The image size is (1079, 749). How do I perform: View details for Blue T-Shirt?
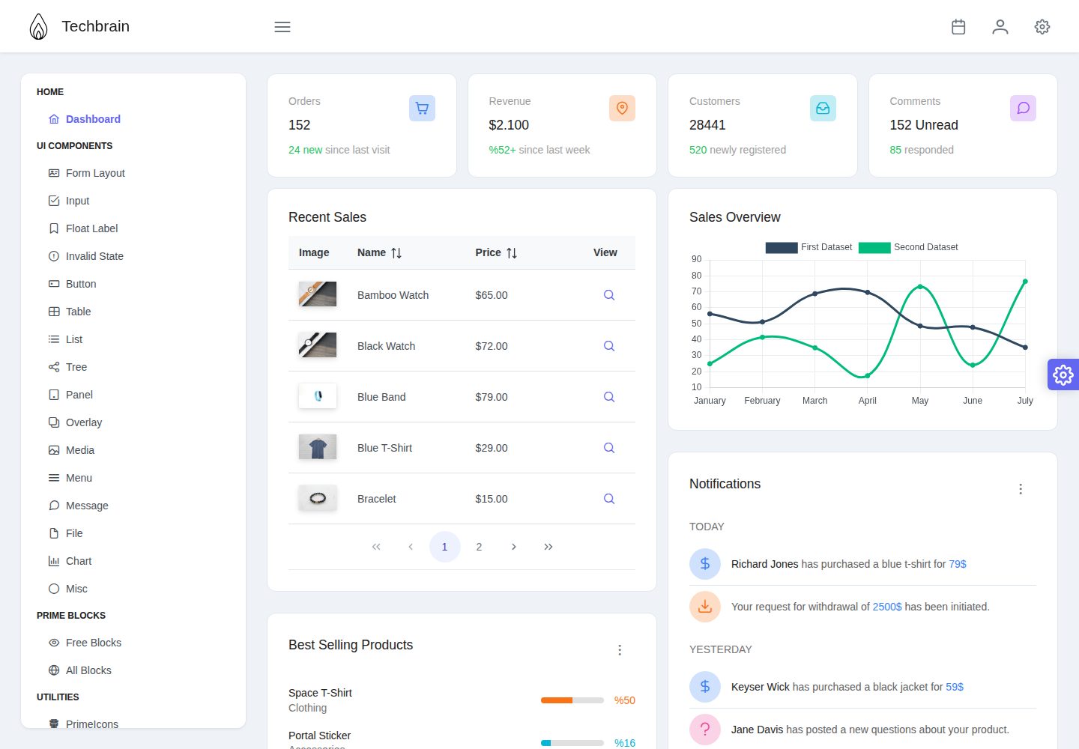[x=609, y=448]
